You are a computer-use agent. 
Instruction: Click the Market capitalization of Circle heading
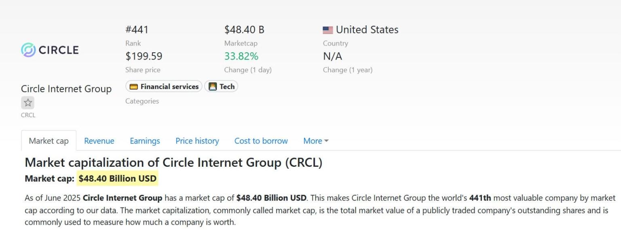tap(173, 163)
